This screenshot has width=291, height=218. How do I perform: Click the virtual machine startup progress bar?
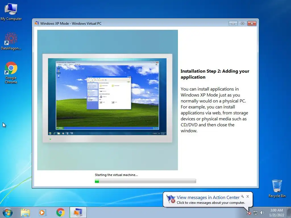145,181
